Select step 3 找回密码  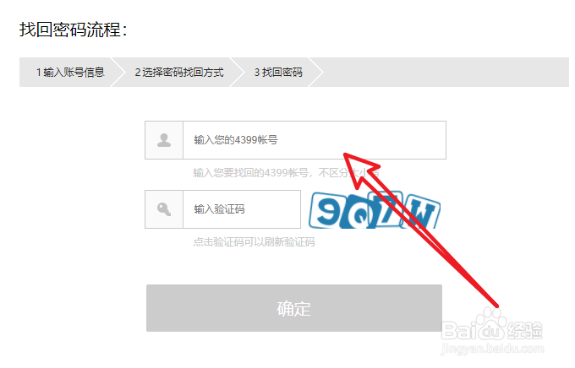[278, 72]
